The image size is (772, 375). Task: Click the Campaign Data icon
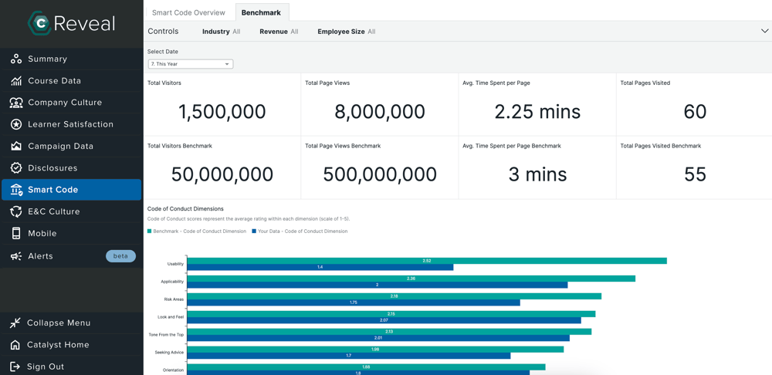15,146
